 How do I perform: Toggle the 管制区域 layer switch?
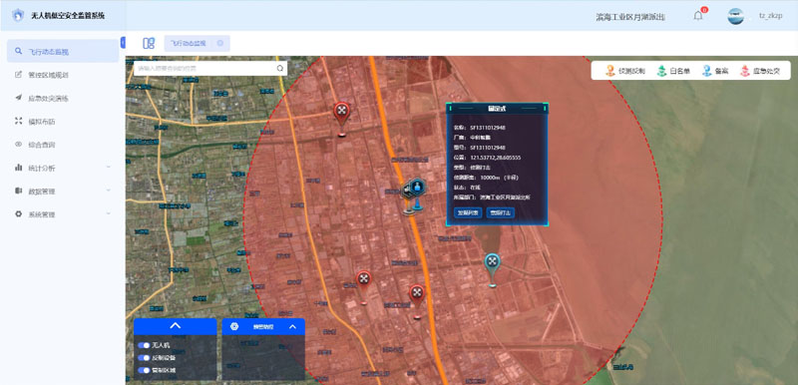[x=144, y=371]
